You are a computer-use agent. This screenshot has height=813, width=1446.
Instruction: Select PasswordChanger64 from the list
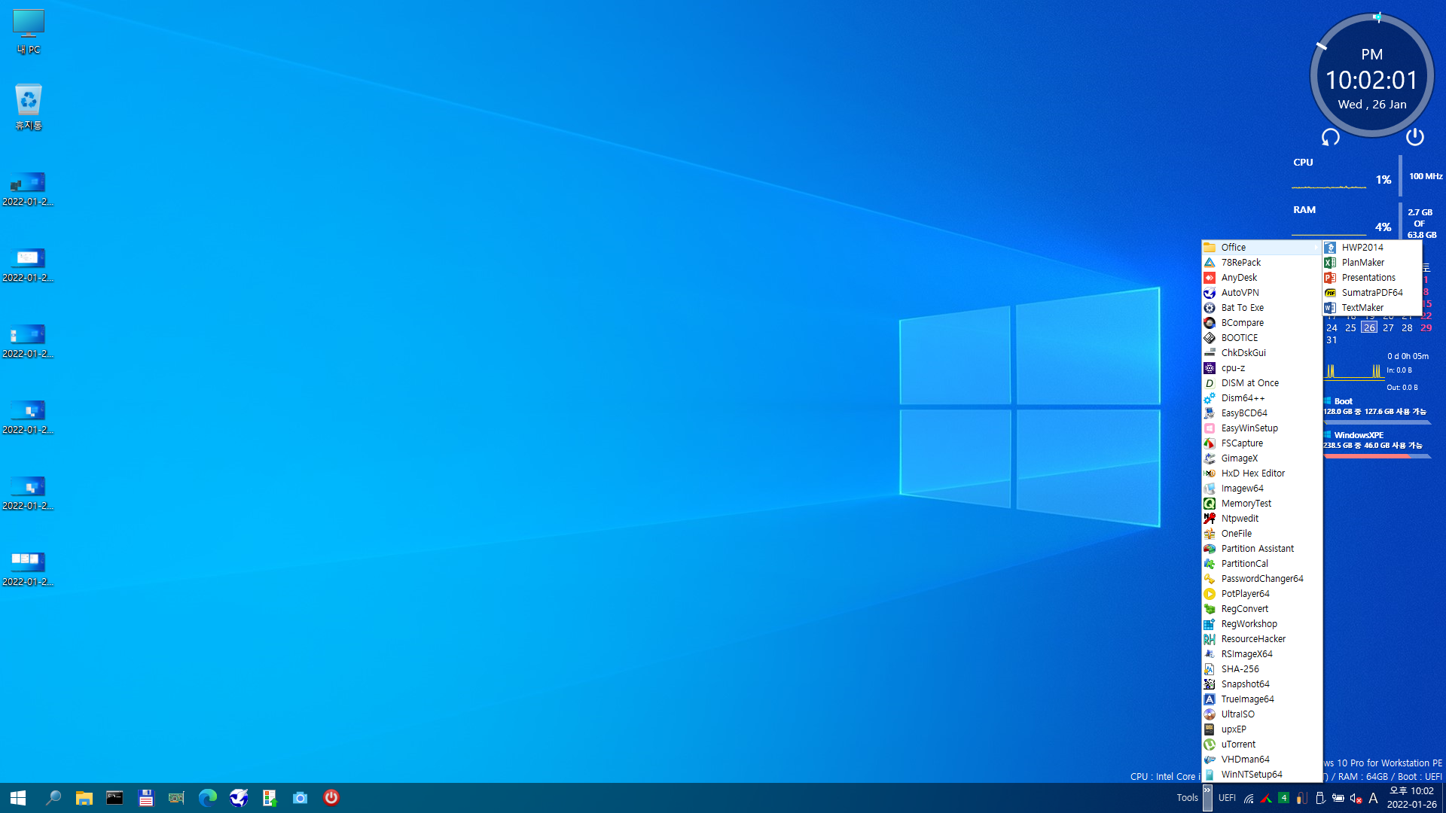coord(1261,579)
